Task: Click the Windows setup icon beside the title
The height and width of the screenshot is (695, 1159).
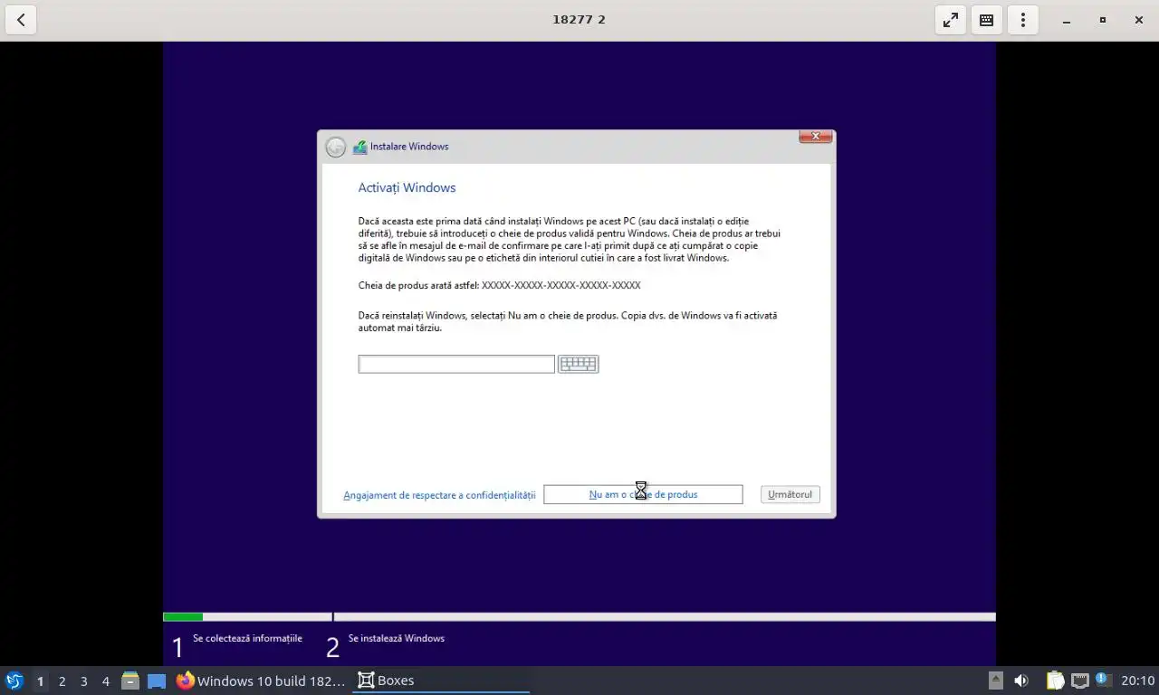Action: (x=359, y=147)
